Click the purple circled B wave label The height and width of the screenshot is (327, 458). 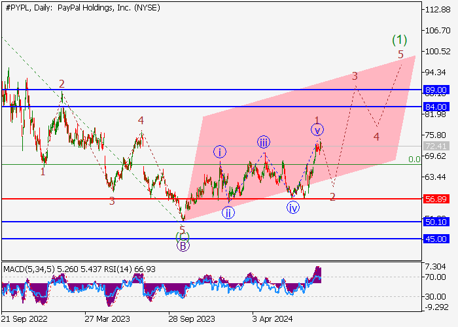183,246
